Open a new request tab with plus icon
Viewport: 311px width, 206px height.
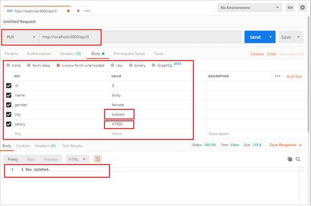coord(78,11)
